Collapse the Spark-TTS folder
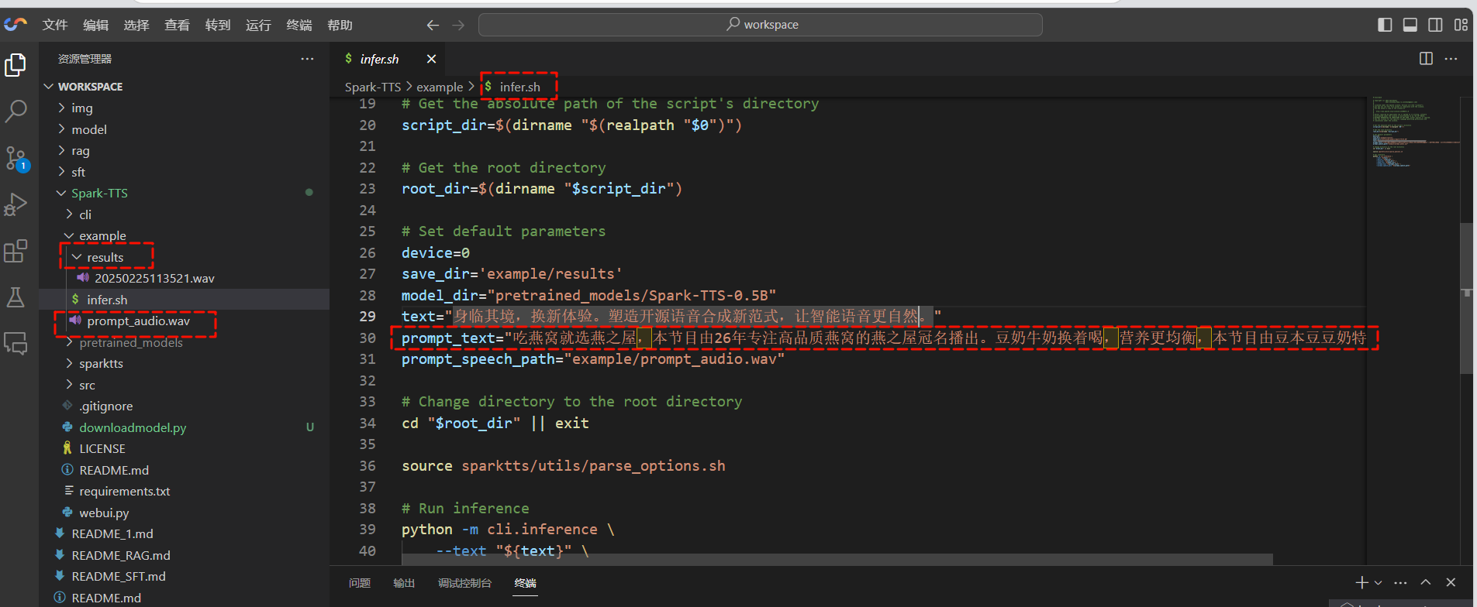The width and height of the screenshot is (1477, 607). pyautogui.click(x=185, y=193)
